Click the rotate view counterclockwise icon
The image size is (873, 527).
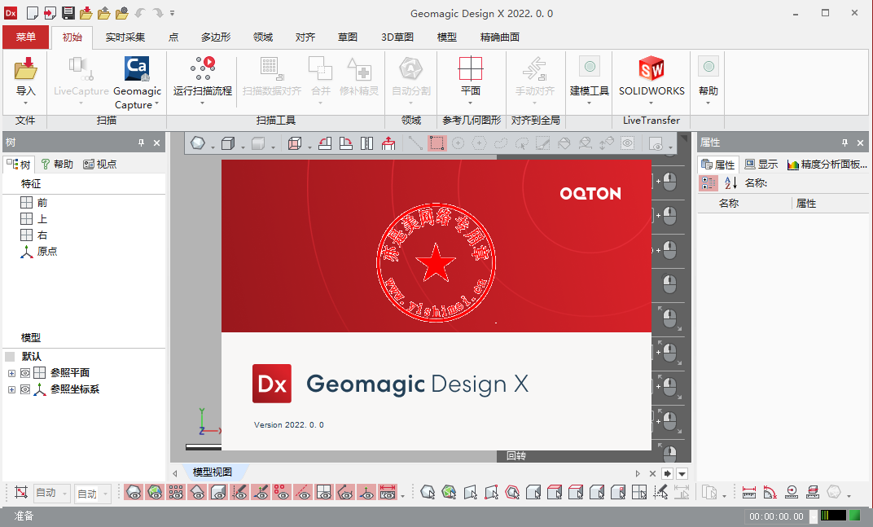(325, 143)
